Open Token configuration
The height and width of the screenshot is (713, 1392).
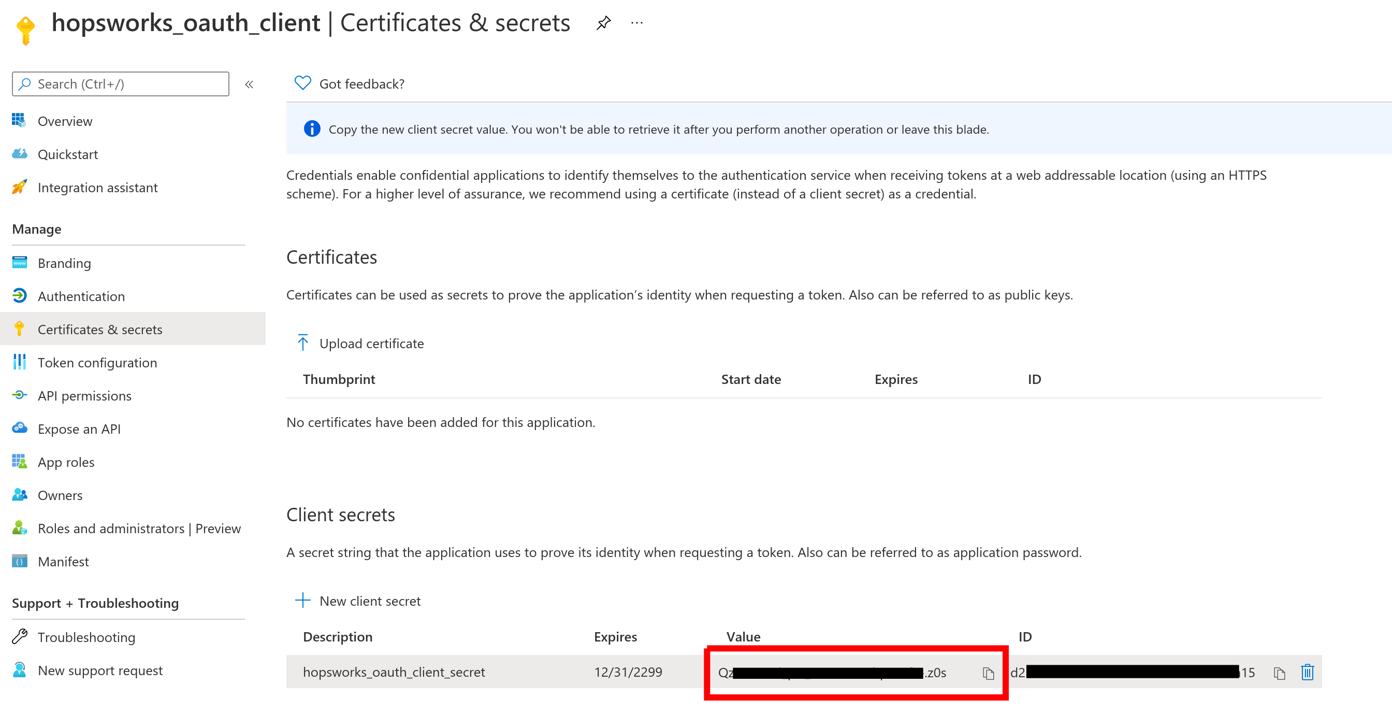[x=97, y=363]
